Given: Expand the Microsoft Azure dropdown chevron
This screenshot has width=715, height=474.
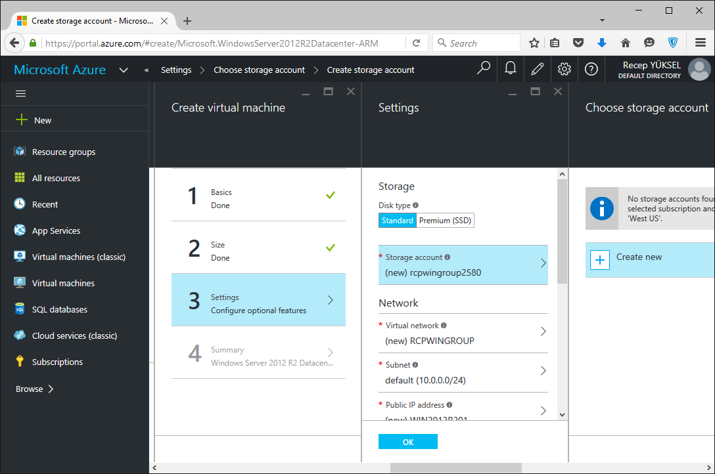Looking at the screenshot, I should (x=124, y=70).
